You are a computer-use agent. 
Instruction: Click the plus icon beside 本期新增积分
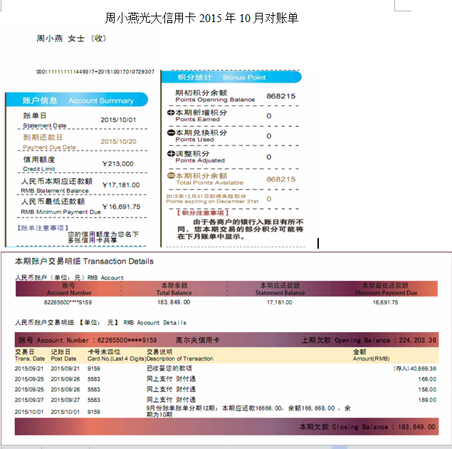click(171, 113)
